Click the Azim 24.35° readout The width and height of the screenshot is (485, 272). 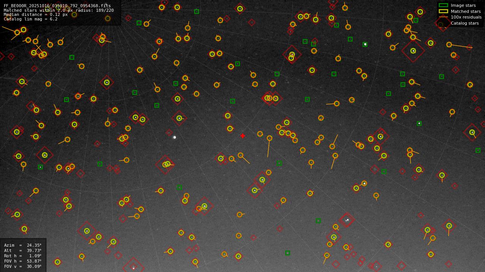tap(23, 245)
